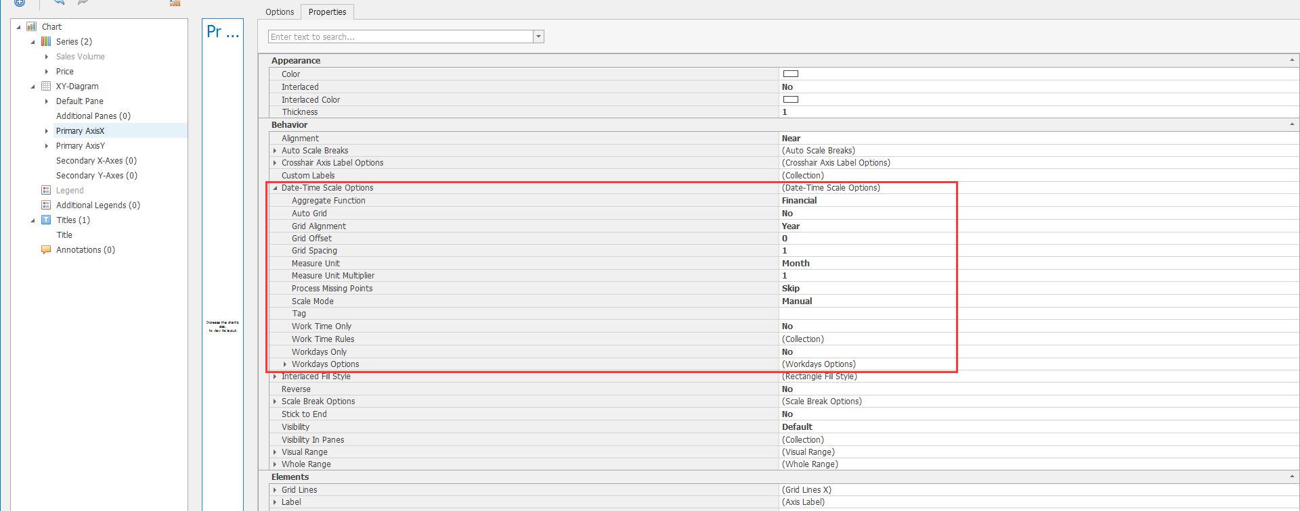Click the Reverse value 'No'
Image resolution: width=1300 pixels, height=511 pixels.
click(x=787, y=389)
